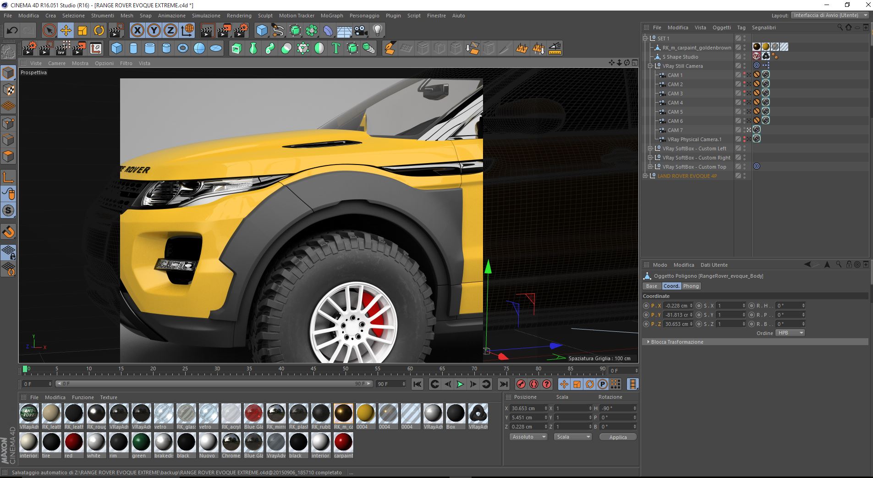This screenshot has height=478, width=873.
Task: Click the Undo arrow icon
Action: coord(12,31)
